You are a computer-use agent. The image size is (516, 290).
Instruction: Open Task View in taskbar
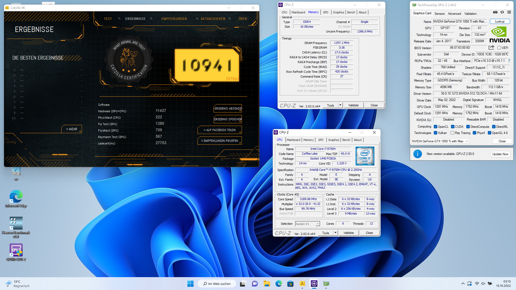coord(243,284)
